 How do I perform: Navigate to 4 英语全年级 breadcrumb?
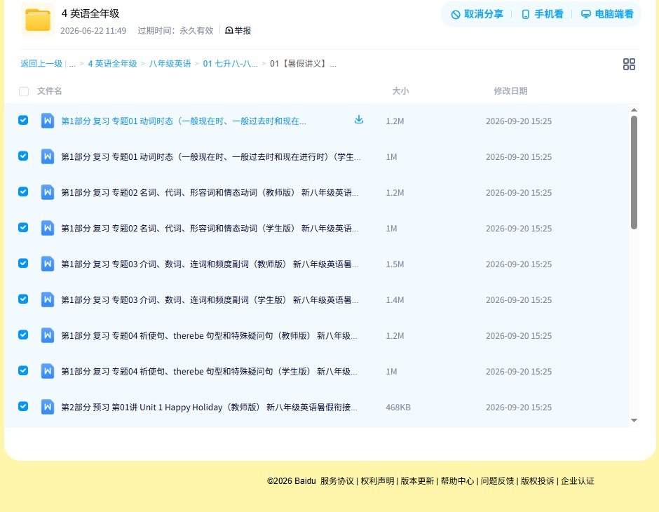pos(112,64)
